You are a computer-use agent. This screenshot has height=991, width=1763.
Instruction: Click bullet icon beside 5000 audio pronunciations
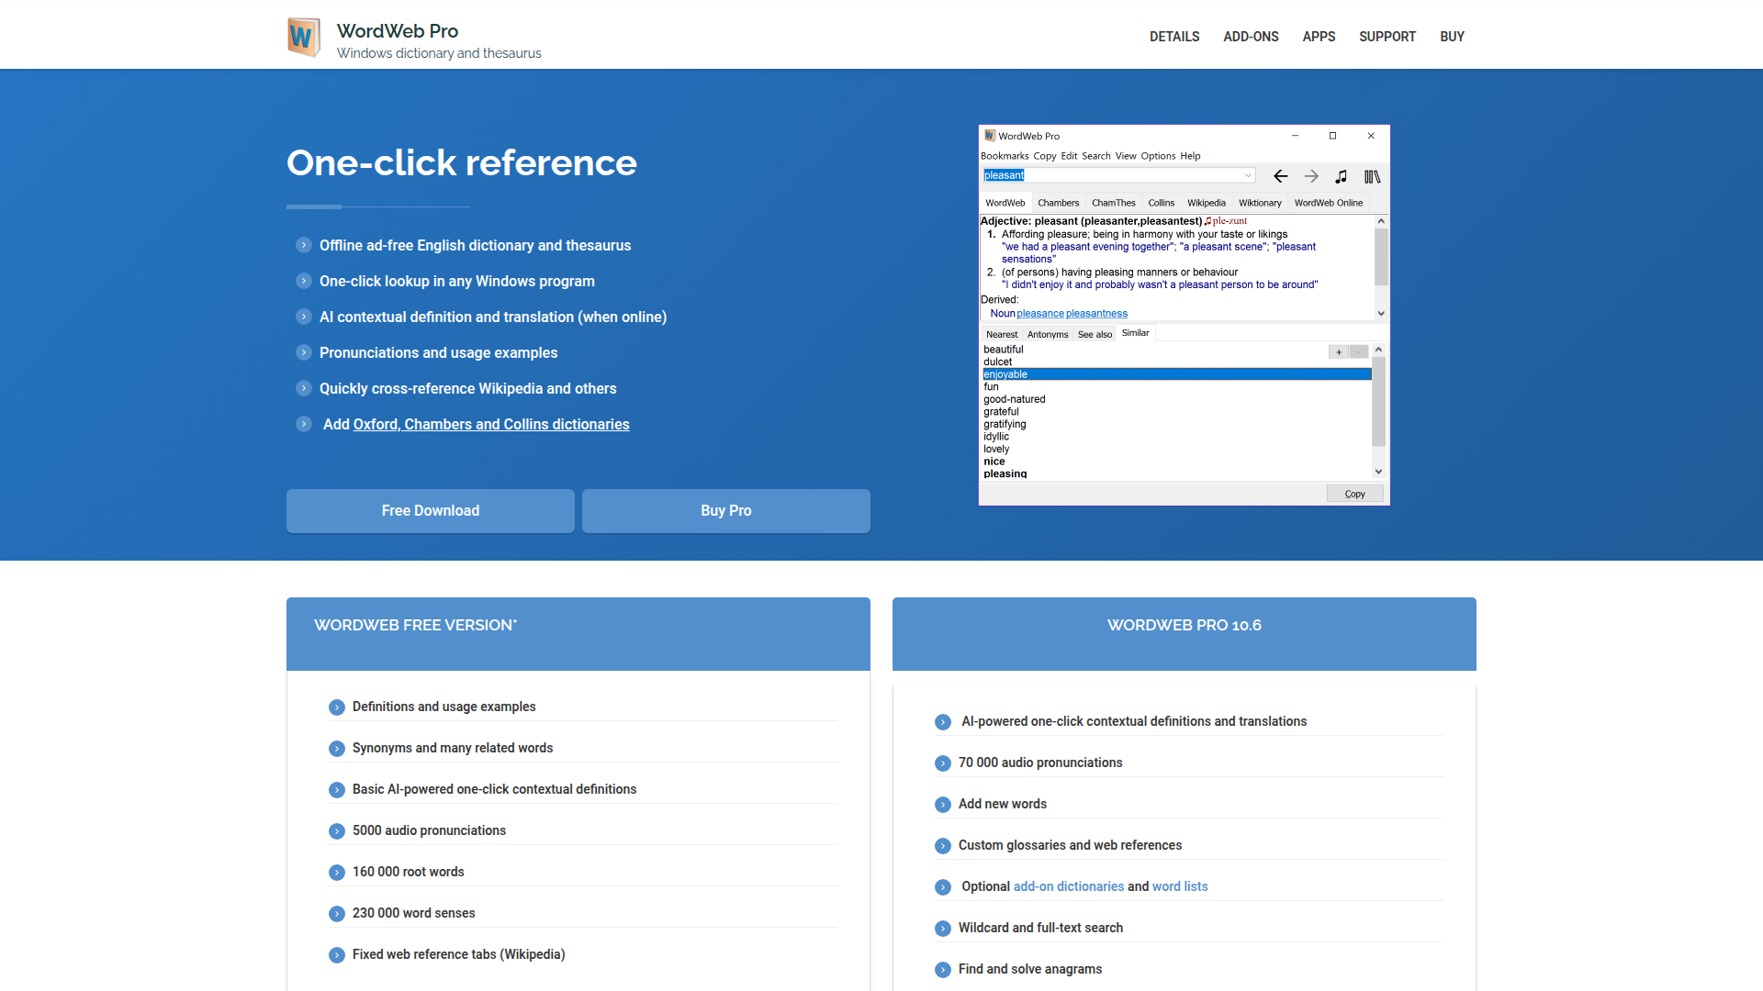pos(337,831)
